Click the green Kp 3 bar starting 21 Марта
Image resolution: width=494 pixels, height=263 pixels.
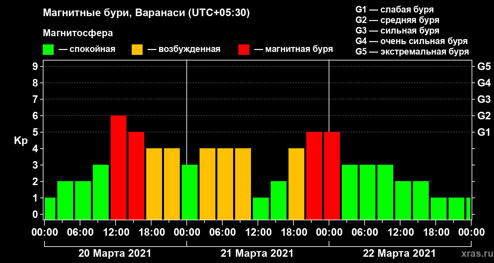[190, 192]
